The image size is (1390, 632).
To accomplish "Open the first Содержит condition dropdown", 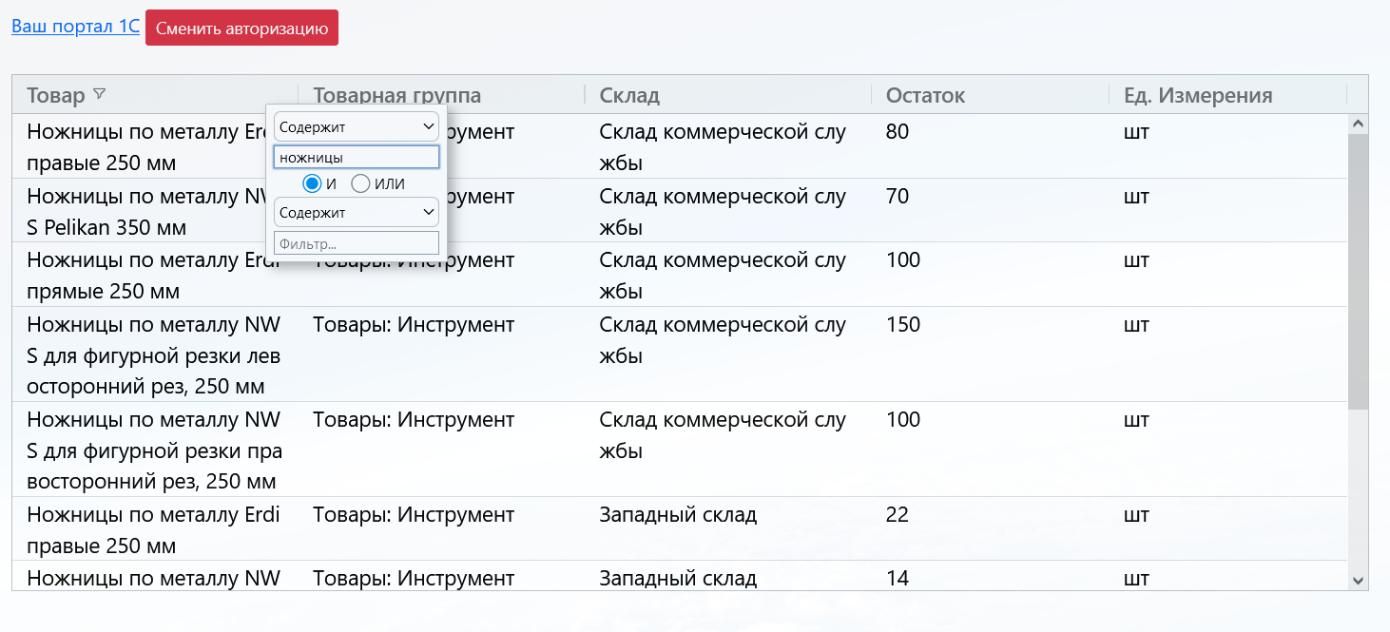I will click(356, 126).
